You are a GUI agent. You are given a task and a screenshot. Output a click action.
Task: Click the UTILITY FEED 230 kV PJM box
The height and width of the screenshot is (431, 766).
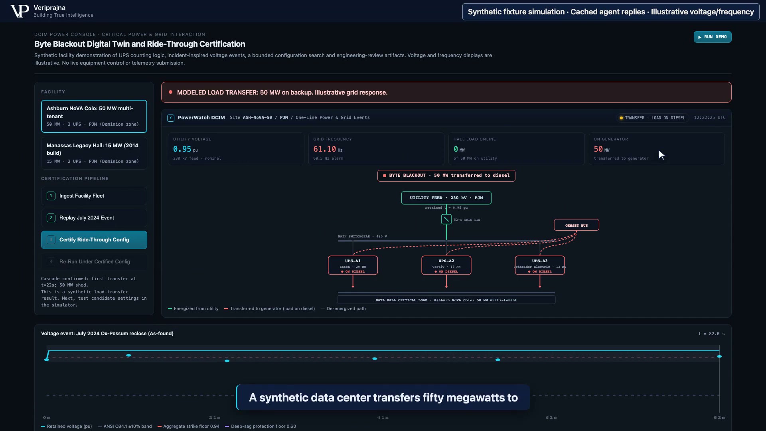pos(446,198)
